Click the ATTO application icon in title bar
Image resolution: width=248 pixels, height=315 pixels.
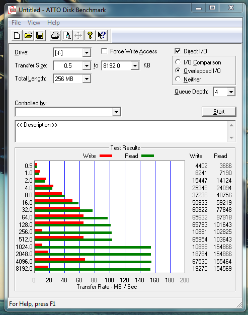click(x=12, y=10)
